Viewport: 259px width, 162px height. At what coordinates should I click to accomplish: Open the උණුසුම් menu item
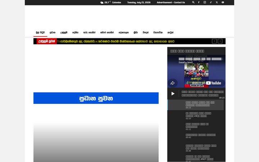(64, 32)
